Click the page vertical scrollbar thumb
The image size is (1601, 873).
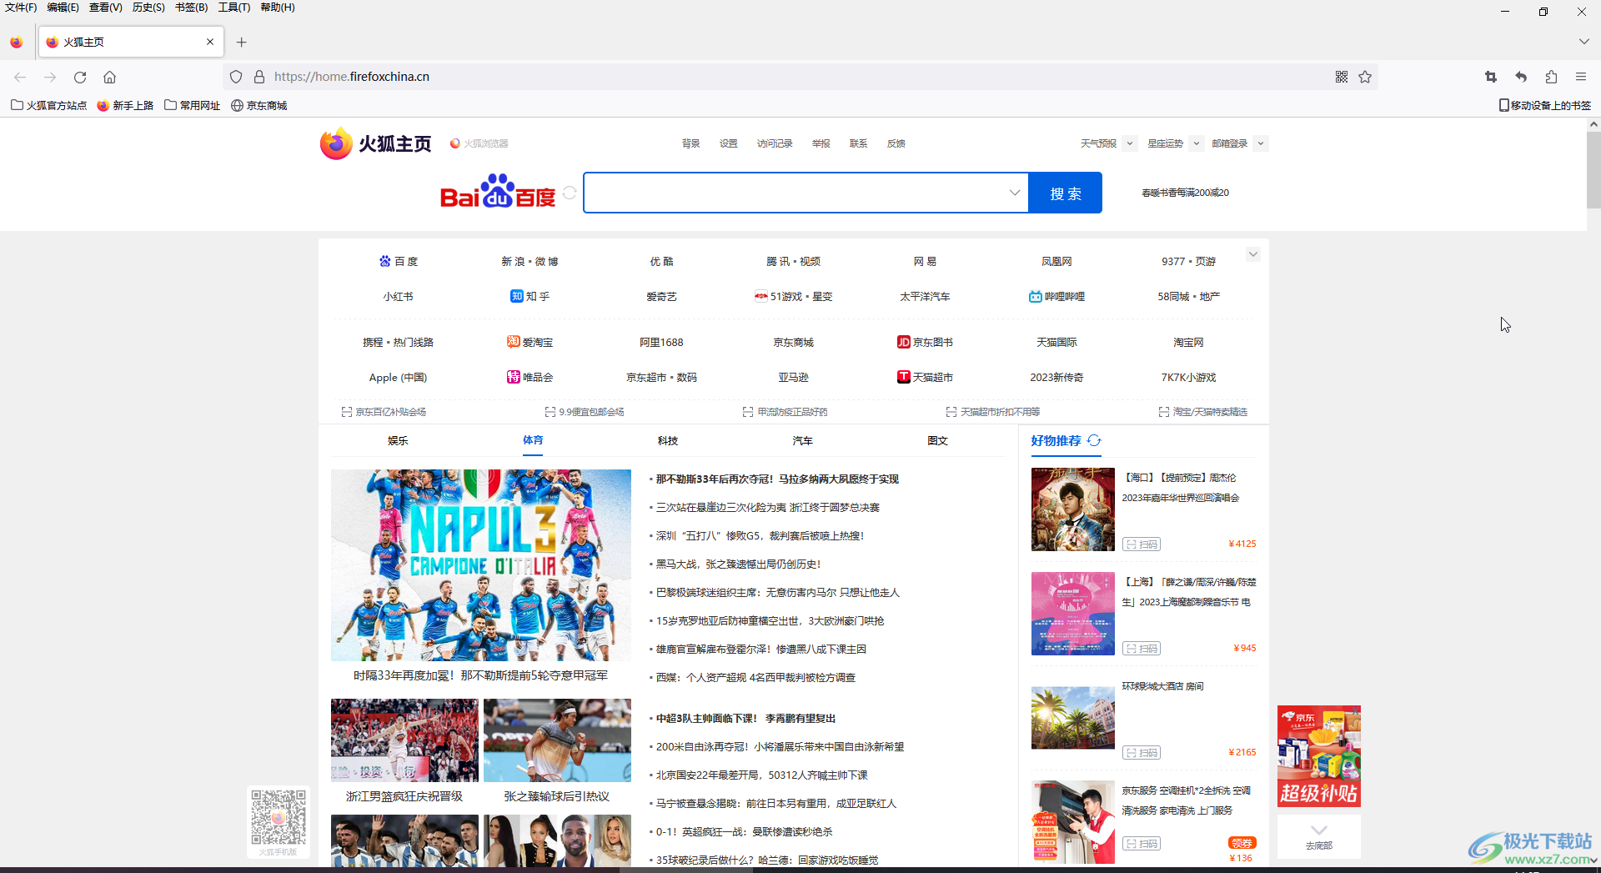click(1593, 169)
